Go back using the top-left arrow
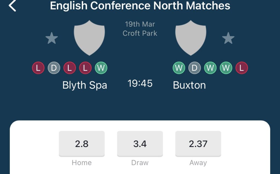Viewport: 280px width, 174px height. tap(12, 5)
